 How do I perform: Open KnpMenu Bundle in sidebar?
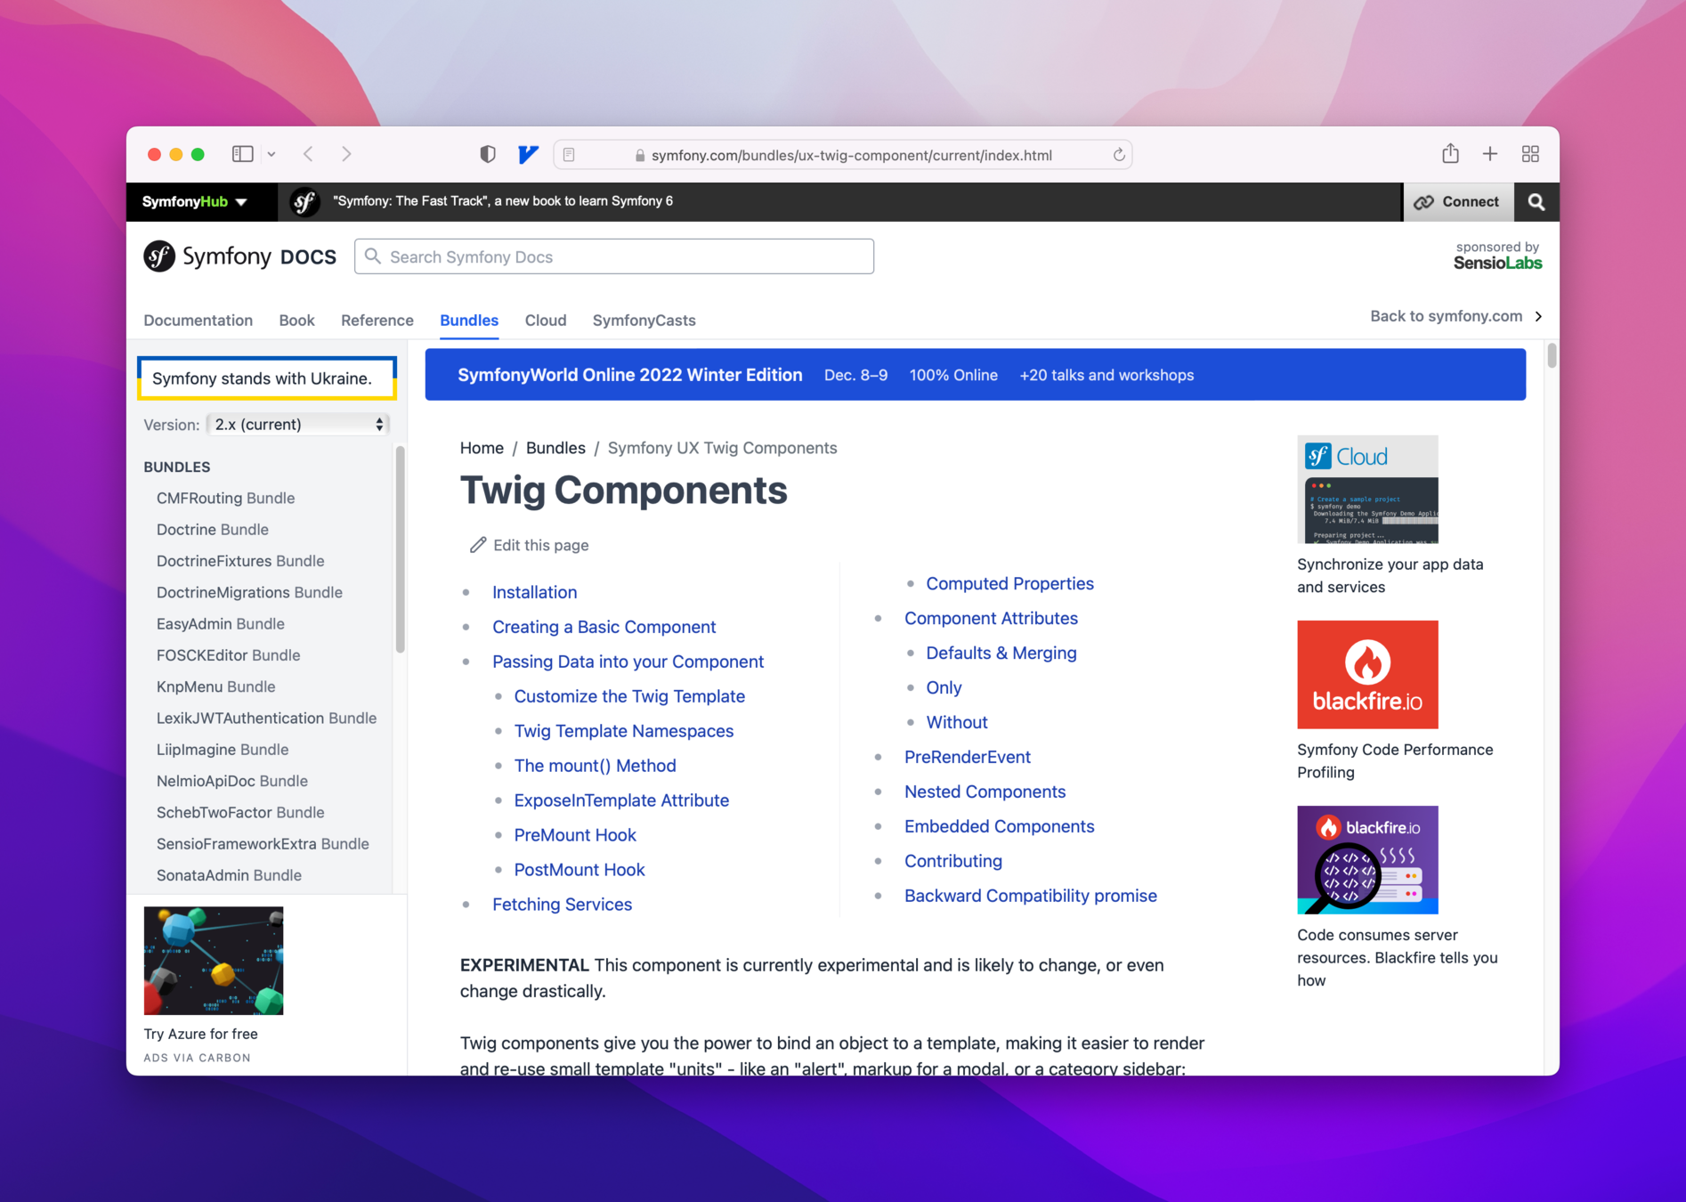pyautogui.click(x=216, y=687)
